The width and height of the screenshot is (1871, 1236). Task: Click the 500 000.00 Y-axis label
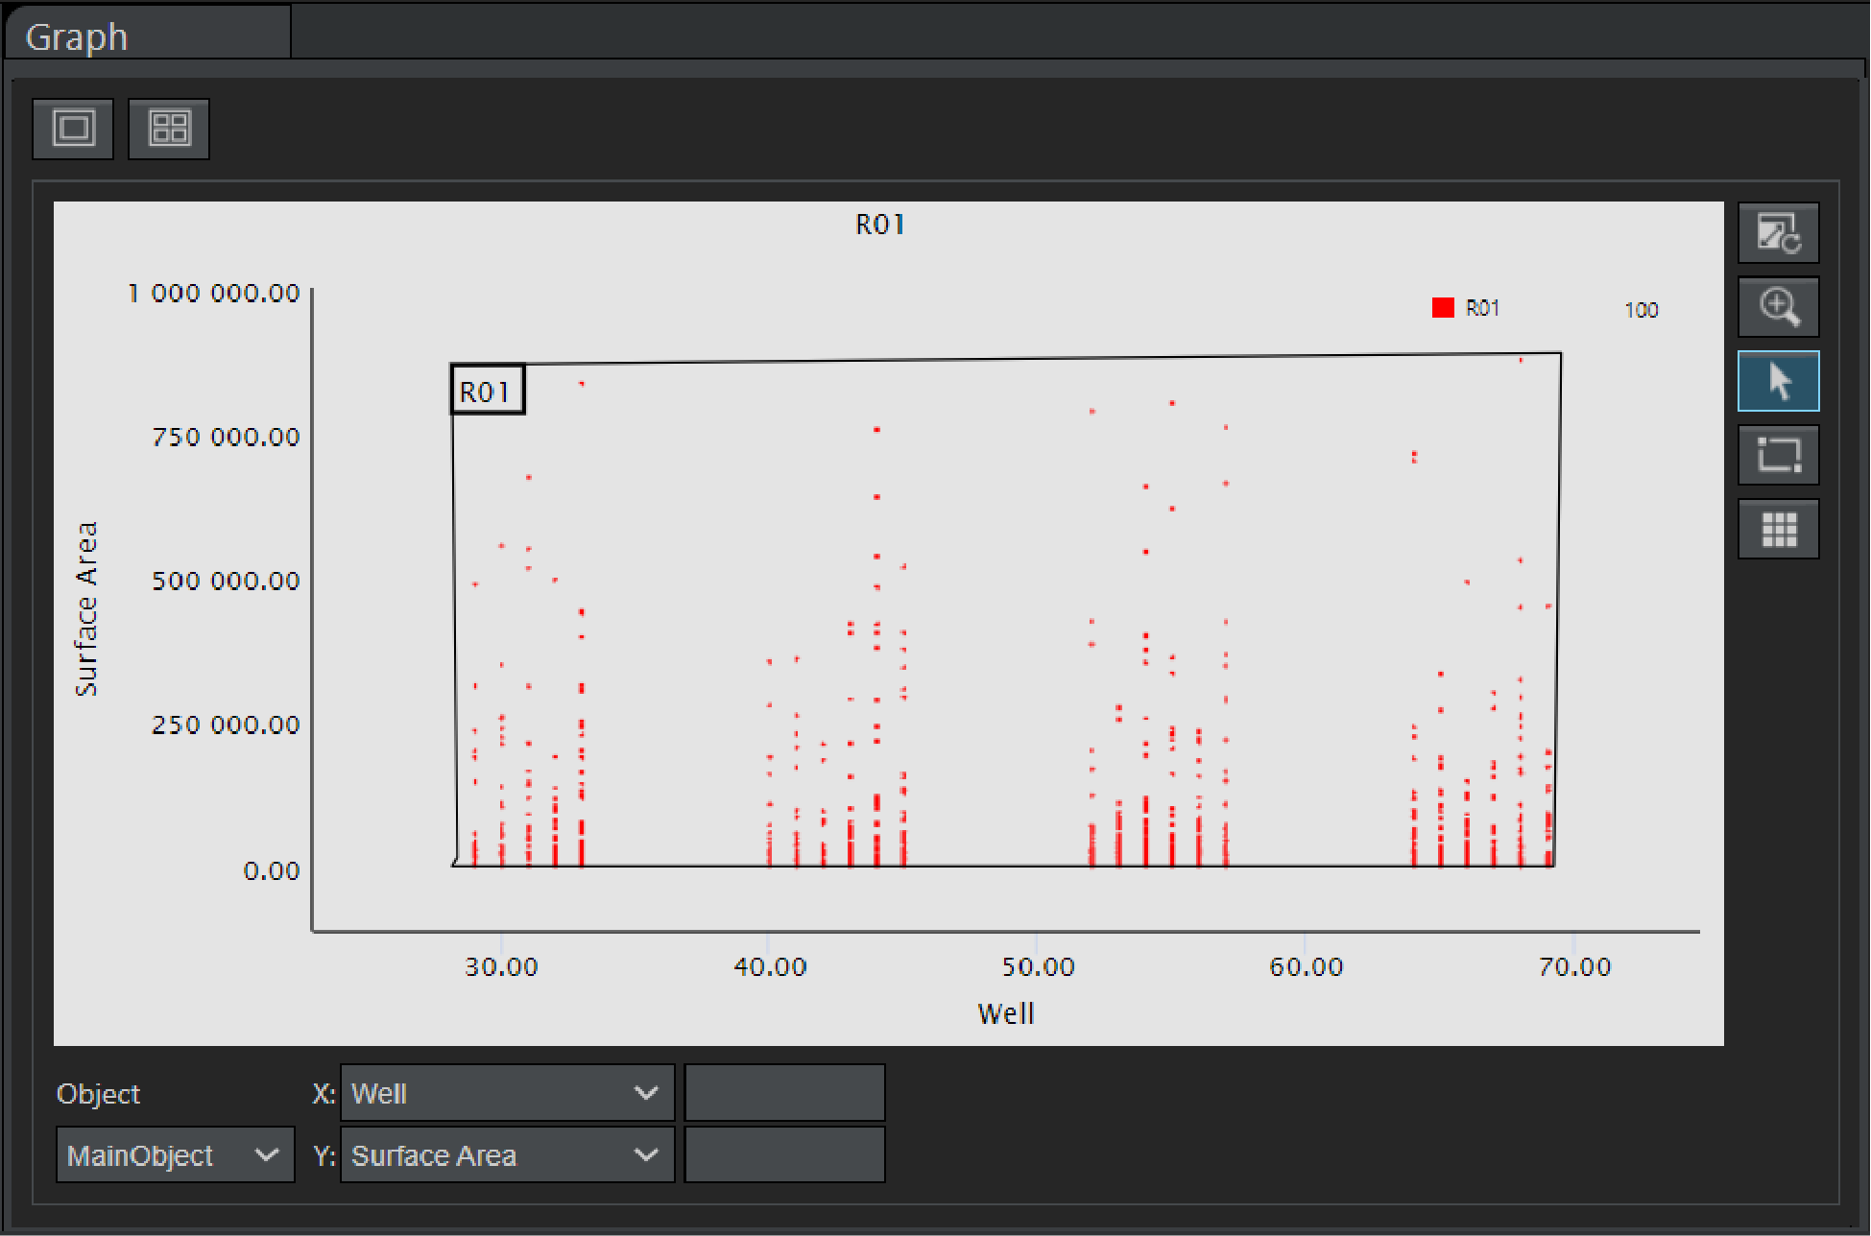coord(226,582)
